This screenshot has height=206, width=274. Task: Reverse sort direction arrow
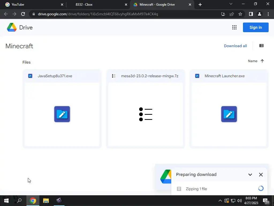[262, 61]
